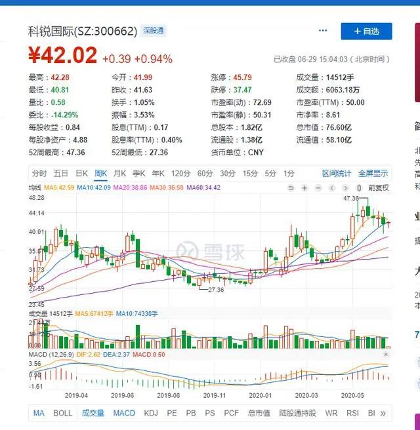Click the current price ¥42.02

(62, 55)
